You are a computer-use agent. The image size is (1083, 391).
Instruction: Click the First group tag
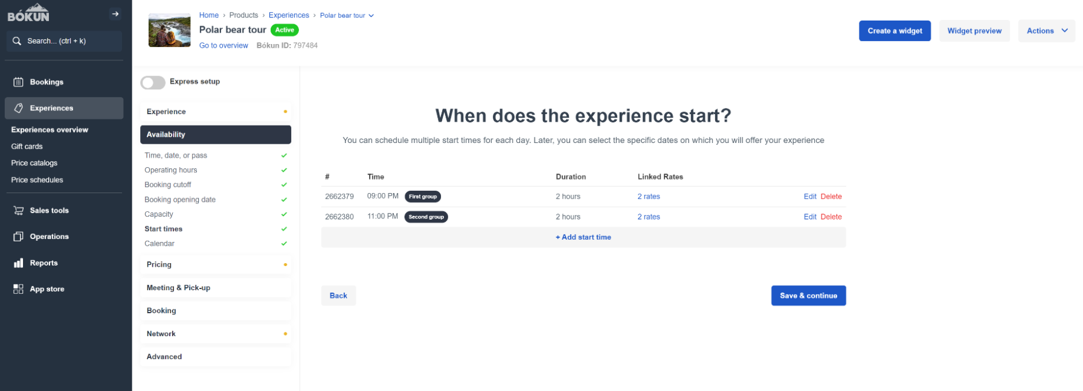click(423, 197)
